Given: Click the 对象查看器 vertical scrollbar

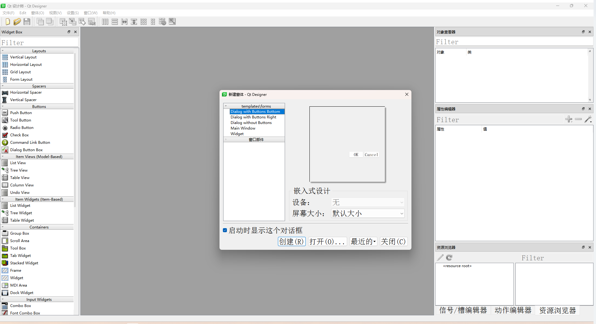Looking at the screenshot, I should coord(590,75).
